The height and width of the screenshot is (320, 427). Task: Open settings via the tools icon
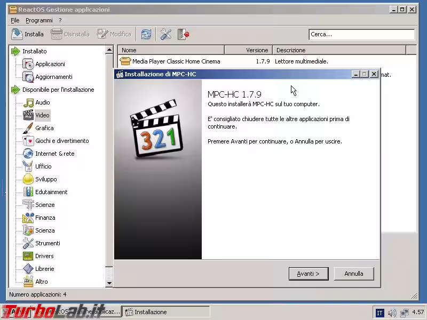166,34
